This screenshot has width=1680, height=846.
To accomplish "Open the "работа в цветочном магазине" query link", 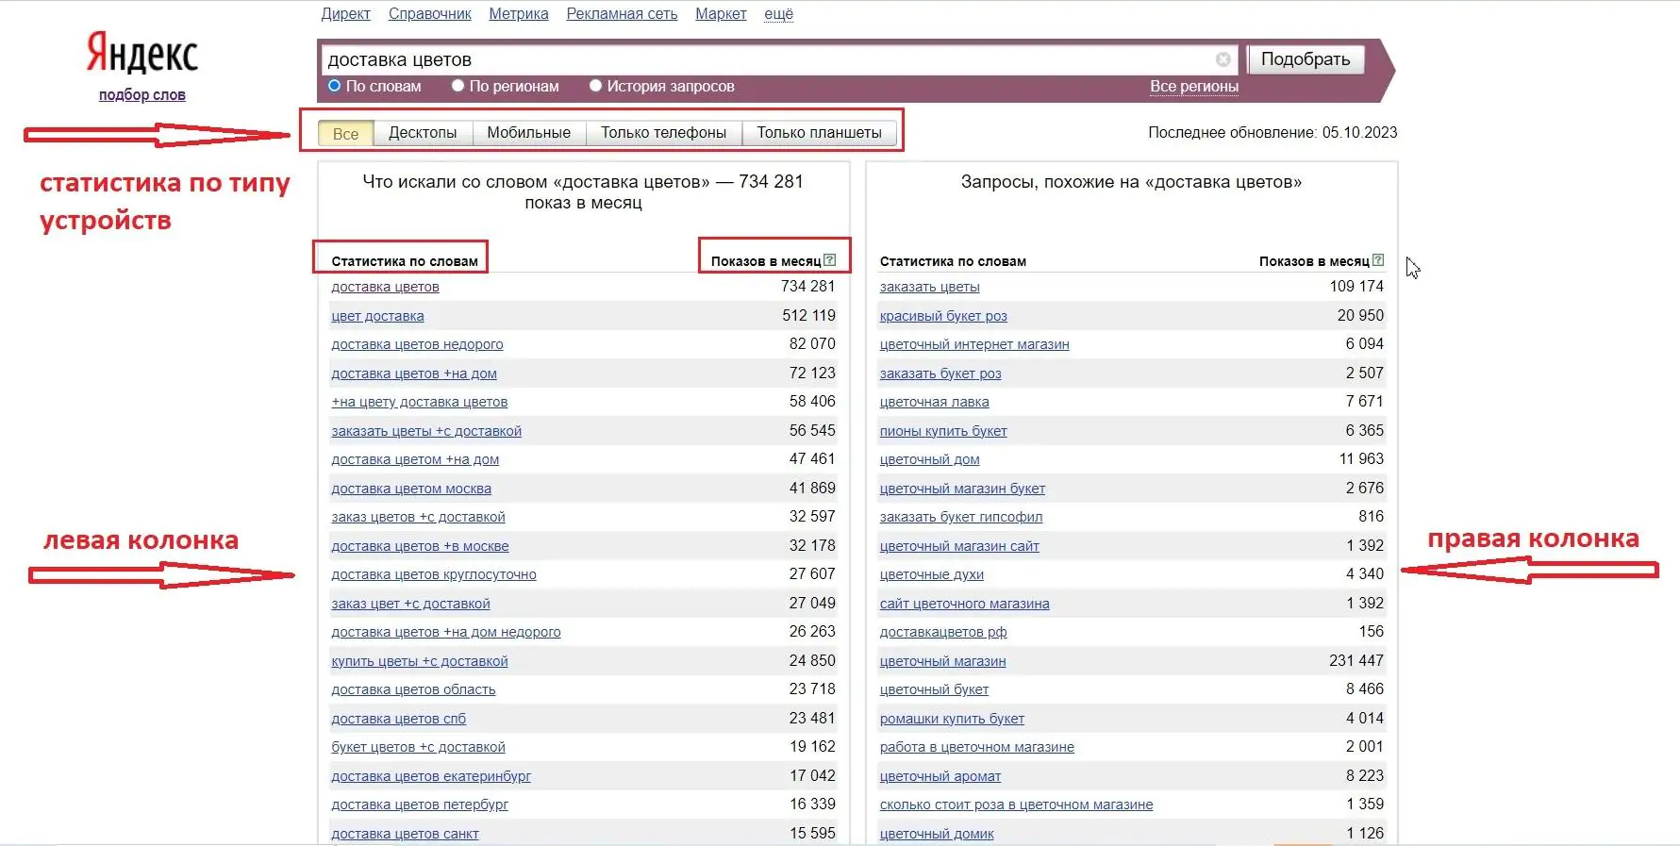I will point(977,747).
